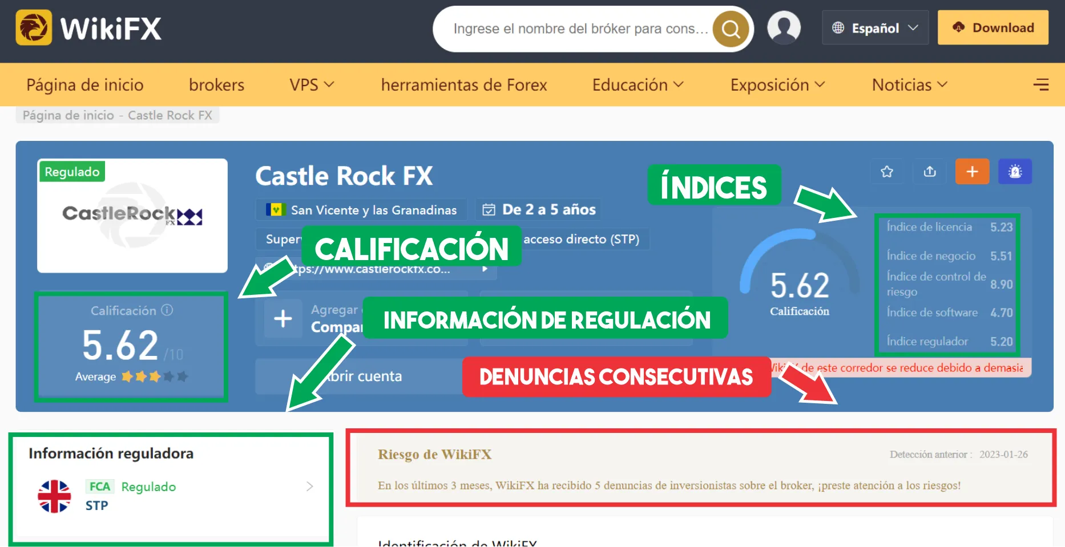1065x547 pixels.
Task: Open the user profile avatar
Action: coord(784,27)
